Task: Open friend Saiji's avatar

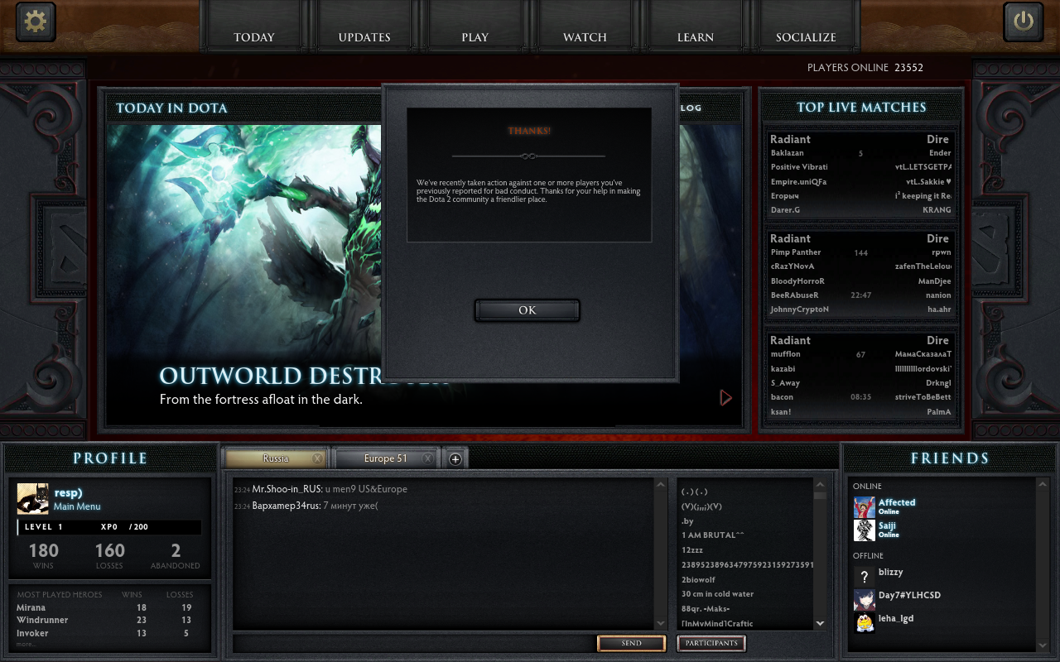Action: 865,530
